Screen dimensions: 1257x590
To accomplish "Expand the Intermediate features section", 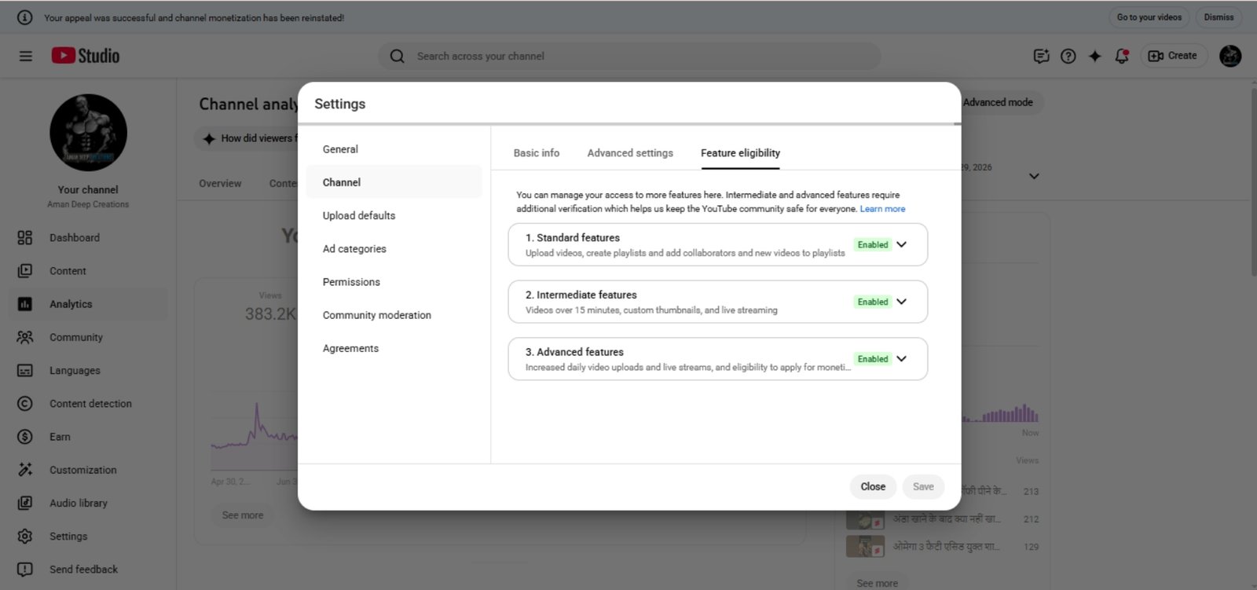I will point(902,302).
